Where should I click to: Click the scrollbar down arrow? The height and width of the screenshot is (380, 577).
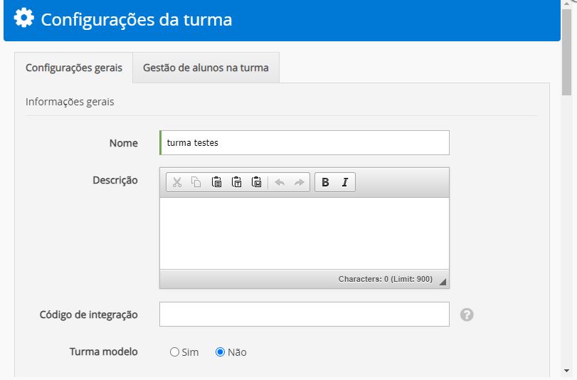click(566, 371)
